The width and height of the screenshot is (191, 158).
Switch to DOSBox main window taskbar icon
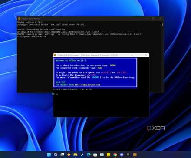(135, 155)
